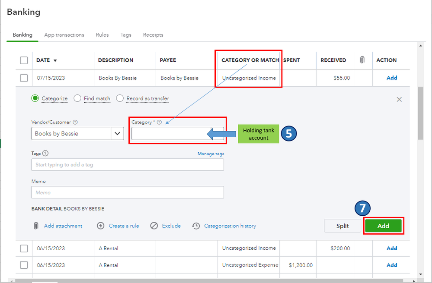Tick the select-all checkbox in table header
This screenshot has width=432, height=283.
[24, 60]
